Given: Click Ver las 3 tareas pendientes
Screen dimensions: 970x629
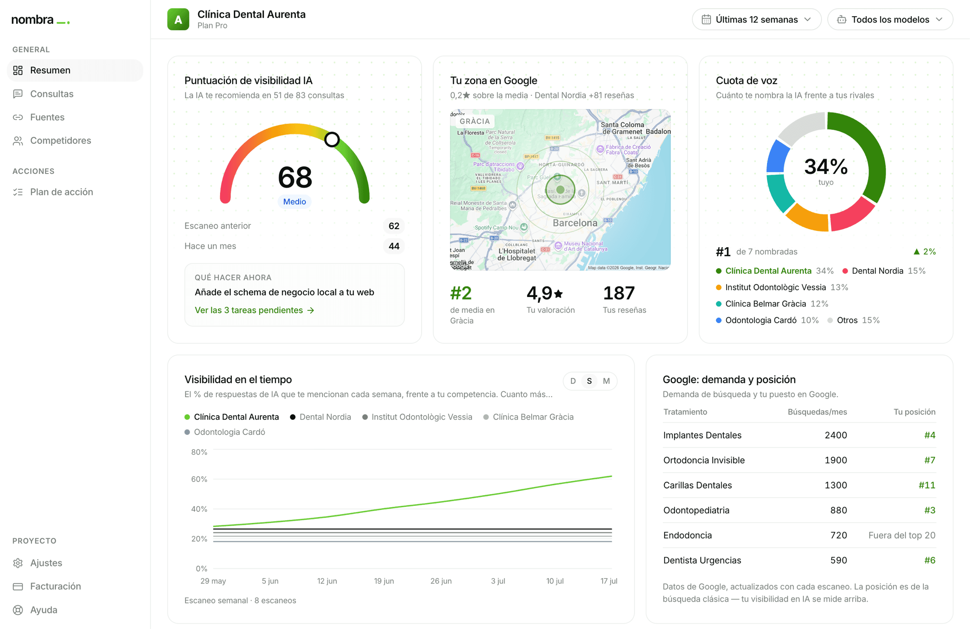Looking at the screenshot, I should tap(254, 310).
